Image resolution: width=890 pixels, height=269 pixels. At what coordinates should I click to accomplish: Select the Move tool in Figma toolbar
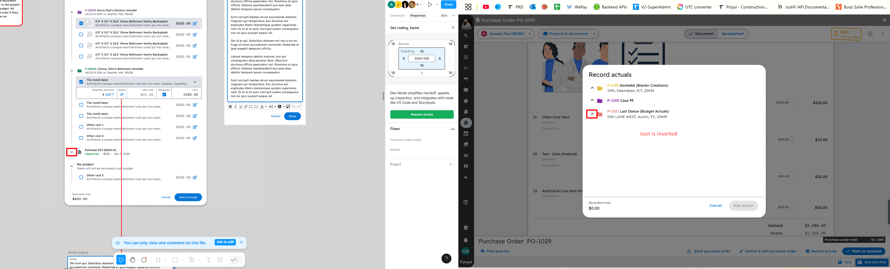coord(121,260)
